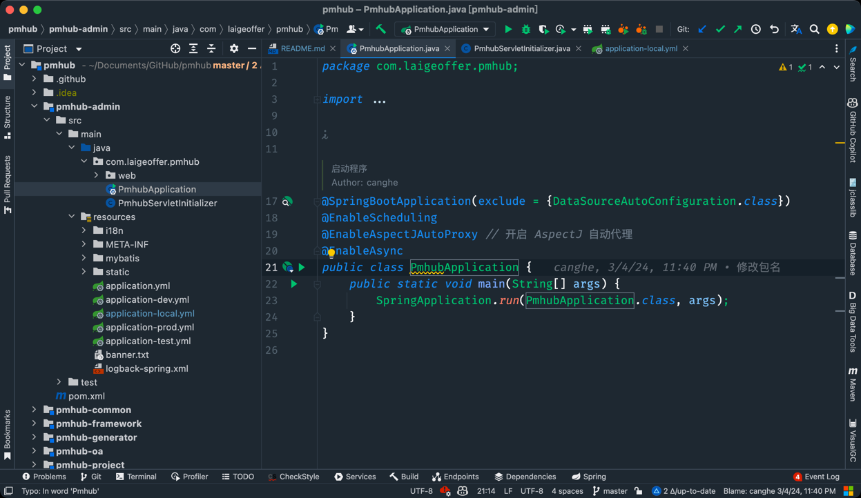Expand the pmhub-common module
This screenshot has width=861, height=498.
click(35, 410)
